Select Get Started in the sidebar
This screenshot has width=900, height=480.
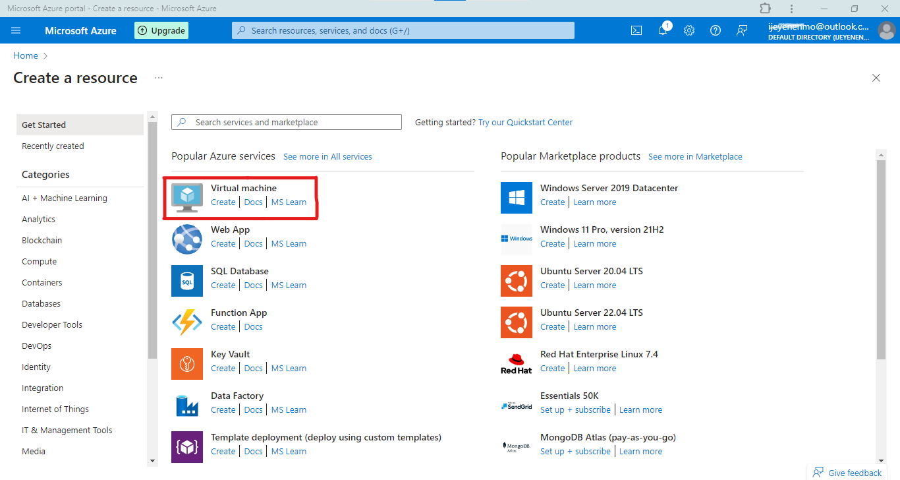point(80,125)
